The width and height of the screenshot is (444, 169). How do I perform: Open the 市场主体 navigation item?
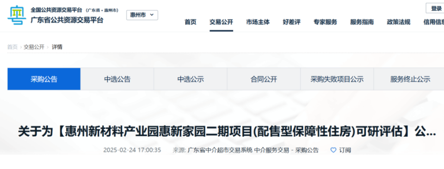click(x=258, y=22)
